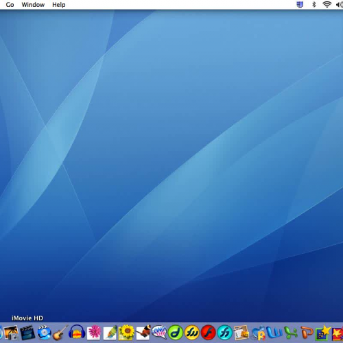Open iPhoto from the Dock
This screenshot has width=343, height=343.
tap(11, 333)
